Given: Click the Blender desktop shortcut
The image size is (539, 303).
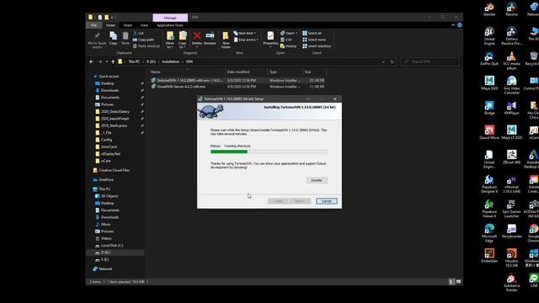Looking at the screenshot, I should 489,9.
